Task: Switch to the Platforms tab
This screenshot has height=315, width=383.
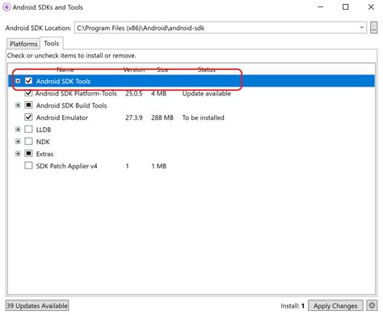Action: 23,44
